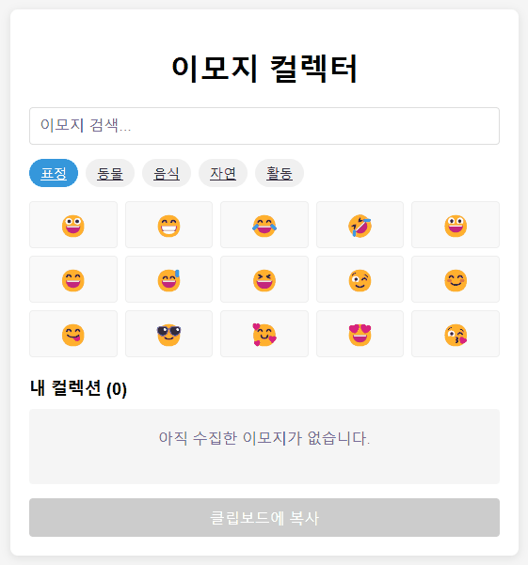Viewport: 528px width, 565px height.
Task: Add the beaming grin teeth emoji
Action: (x=168, y=225)
